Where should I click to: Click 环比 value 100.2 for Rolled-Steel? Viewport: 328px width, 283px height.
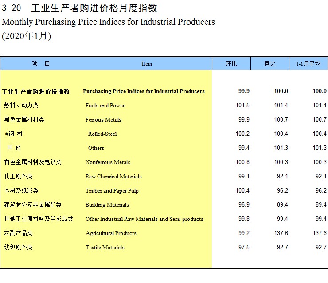point(242,134)
